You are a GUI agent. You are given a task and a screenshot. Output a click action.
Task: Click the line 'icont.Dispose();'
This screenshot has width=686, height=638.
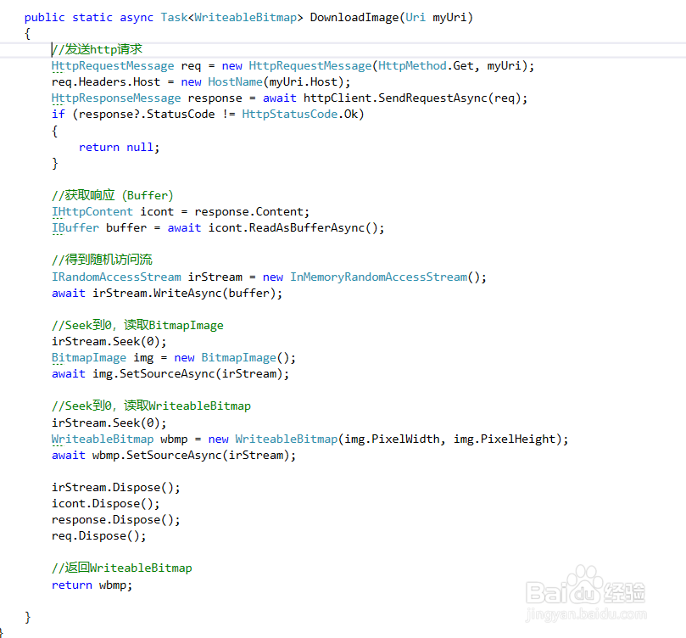point(106,504)
